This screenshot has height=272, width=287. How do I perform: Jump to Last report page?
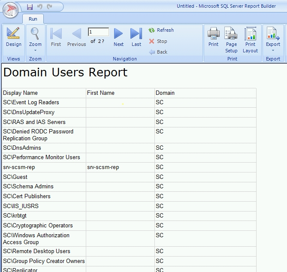pyautogui.click(x=136, y=37)
